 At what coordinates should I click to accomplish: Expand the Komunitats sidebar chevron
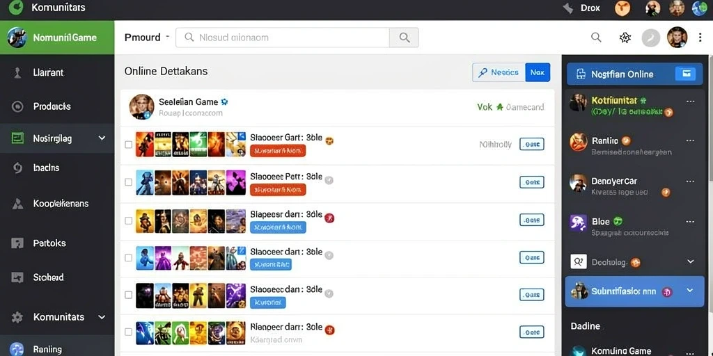[102, 317]
